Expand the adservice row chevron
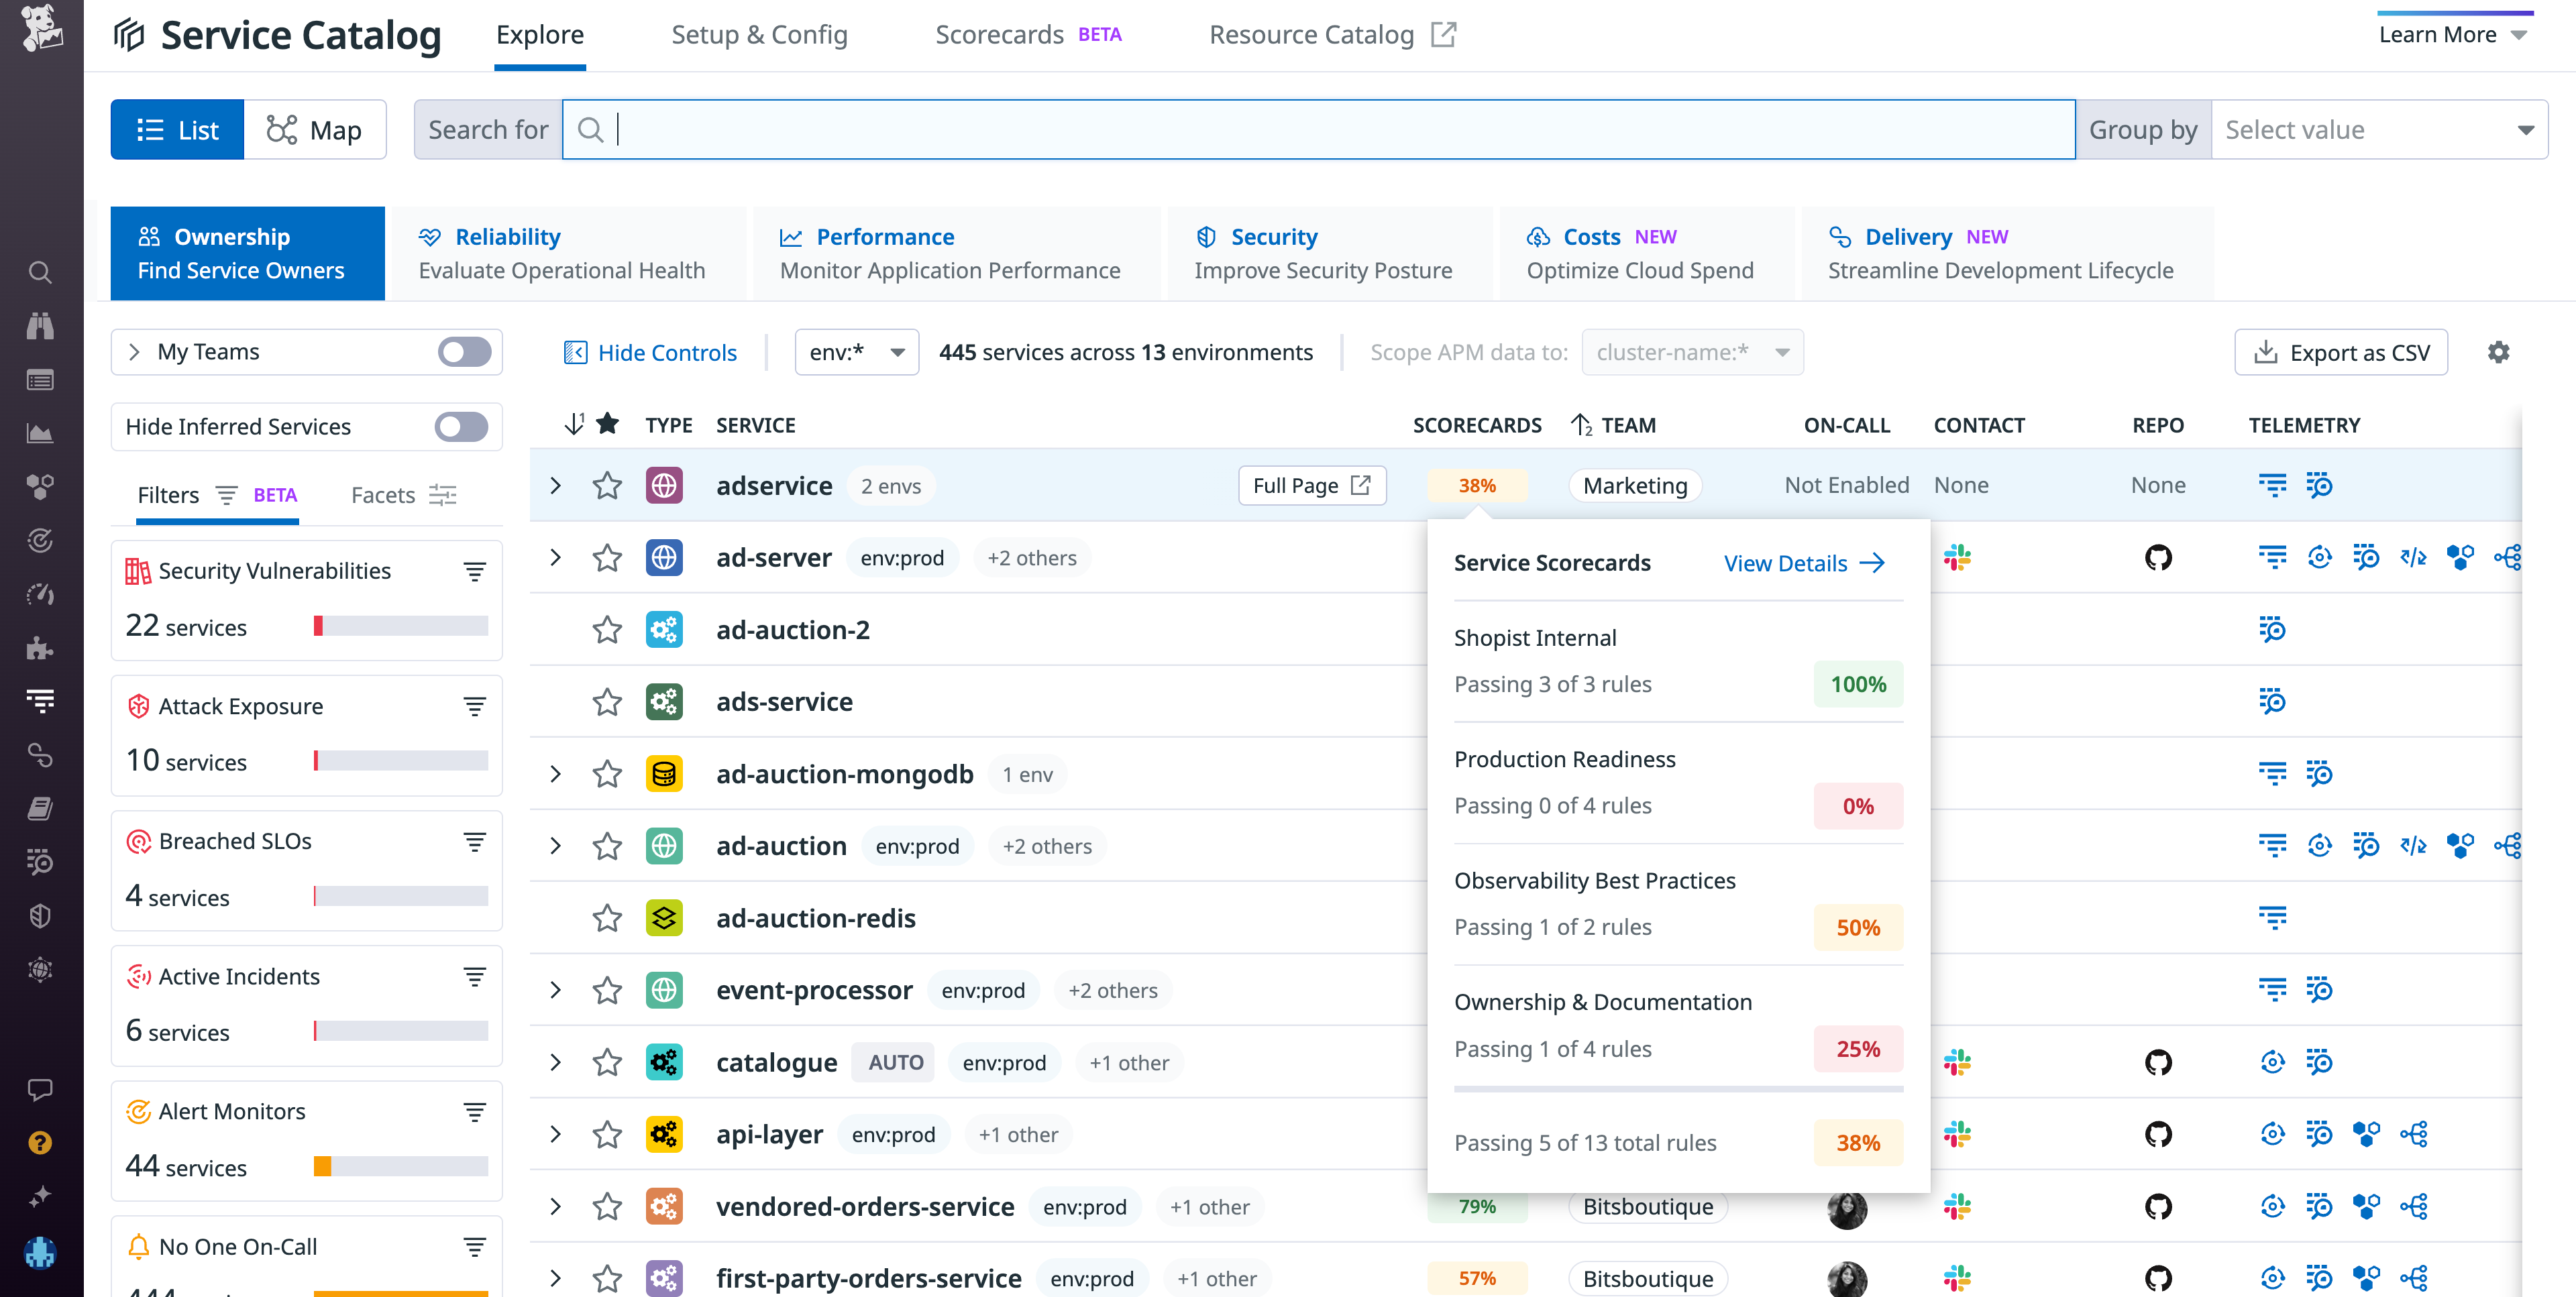The width and height of the screenshot is (2576, 1297). 555,485
